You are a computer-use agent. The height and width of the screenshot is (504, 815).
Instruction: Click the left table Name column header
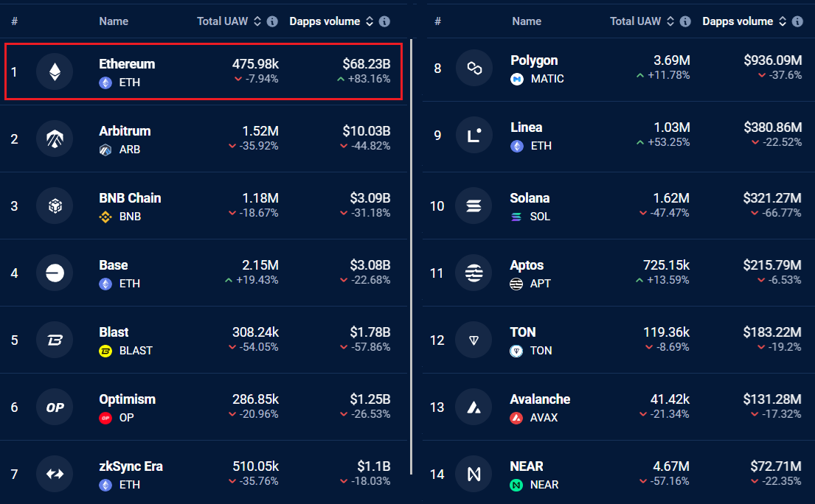tap(114, 21)
